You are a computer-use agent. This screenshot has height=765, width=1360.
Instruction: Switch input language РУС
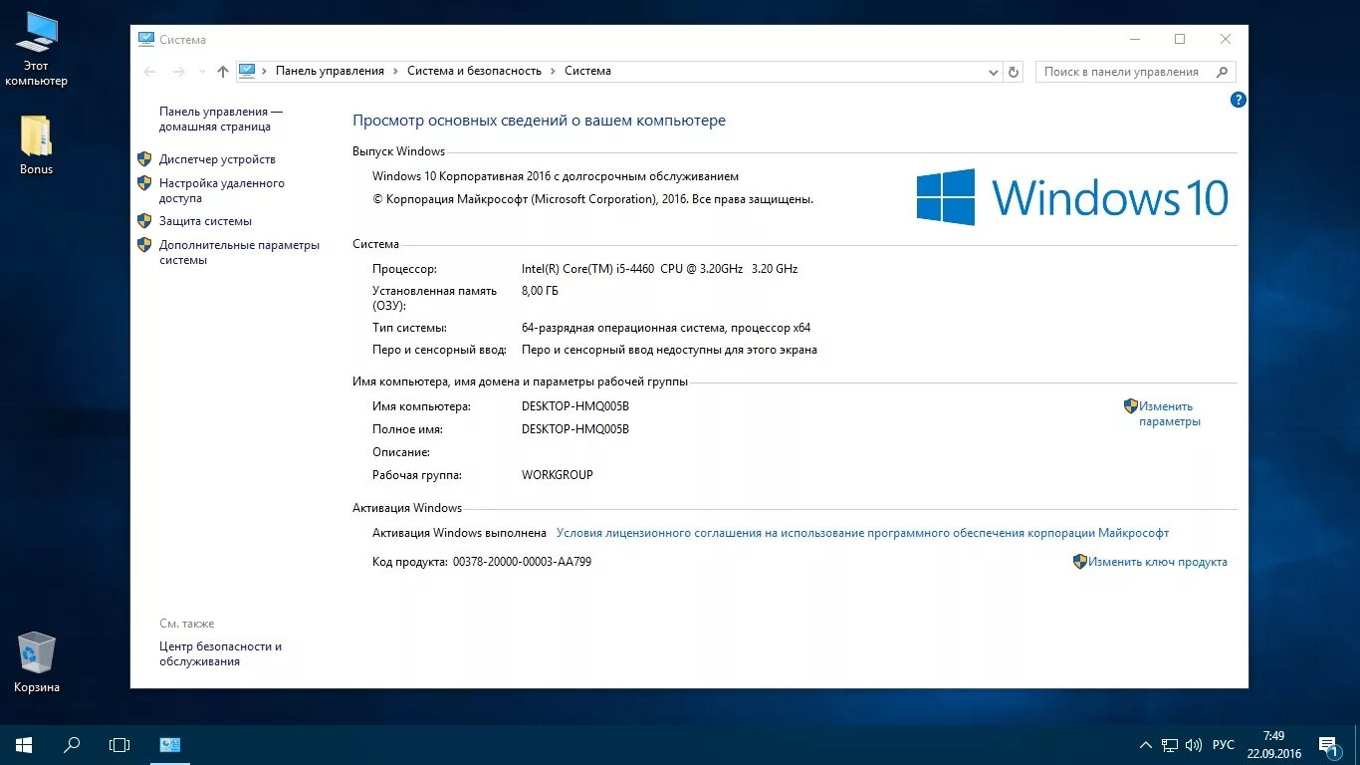pyautogui.click(x=1224, y=745)
